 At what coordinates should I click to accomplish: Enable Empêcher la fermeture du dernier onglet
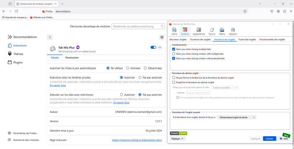point(174,82)
